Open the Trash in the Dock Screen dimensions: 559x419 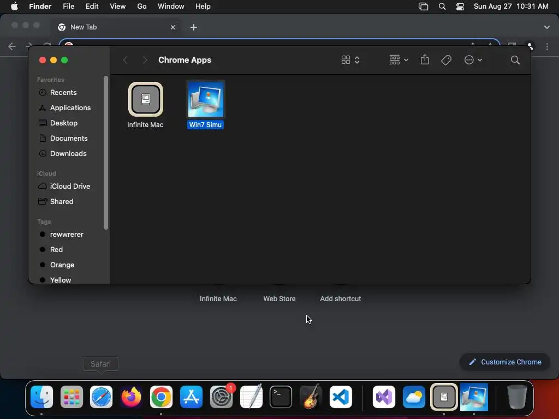[517, 397]
